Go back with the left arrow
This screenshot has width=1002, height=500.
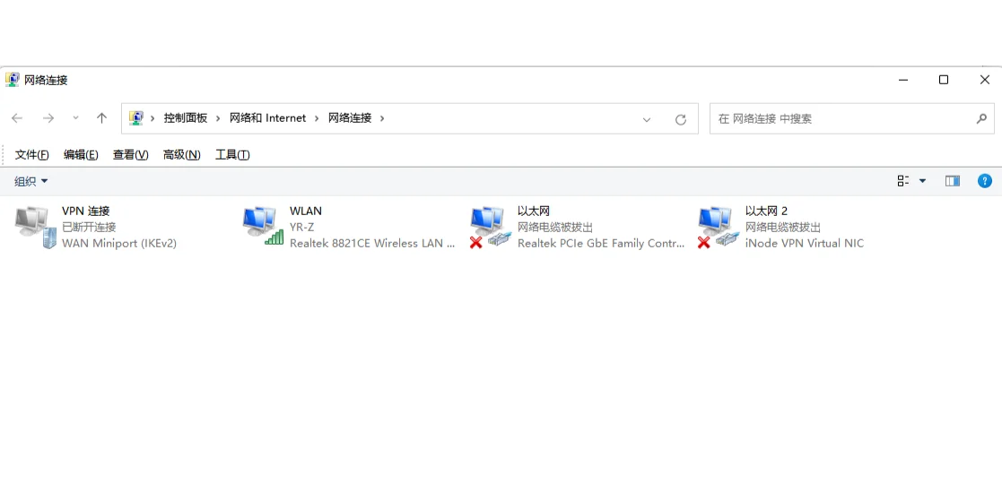click(x=17, y=118)
